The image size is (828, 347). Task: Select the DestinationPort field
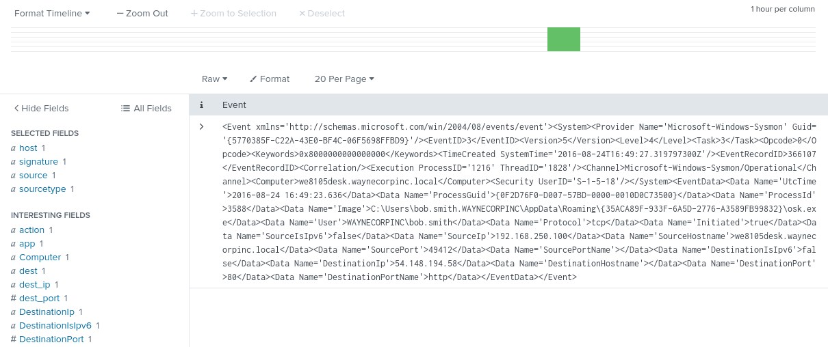(51, 339)
